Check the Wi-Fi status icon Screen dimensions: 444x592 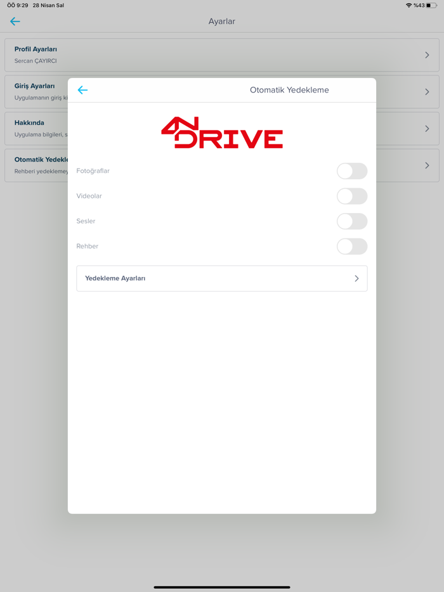click(x=408, y=5)
